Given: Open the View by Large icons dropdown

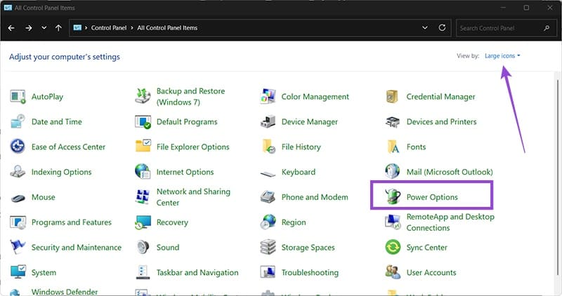Looking at the screenshot, I should click(x=502, y=56).
